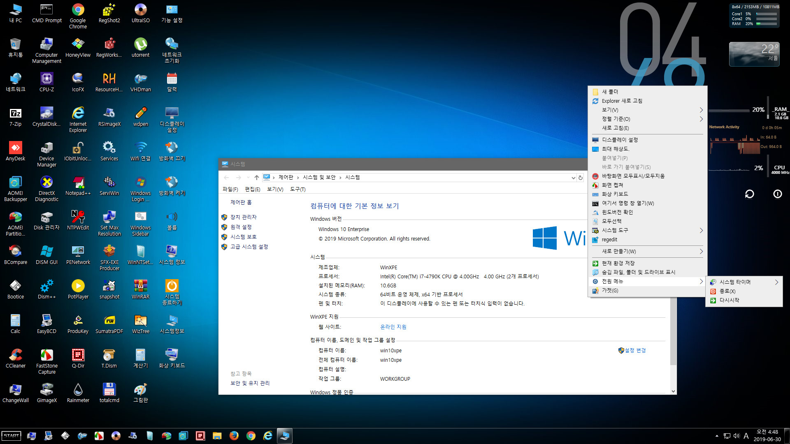Select 종료(X) in power submenu
This screenshot has width=790, height=444.
[744, 291]
